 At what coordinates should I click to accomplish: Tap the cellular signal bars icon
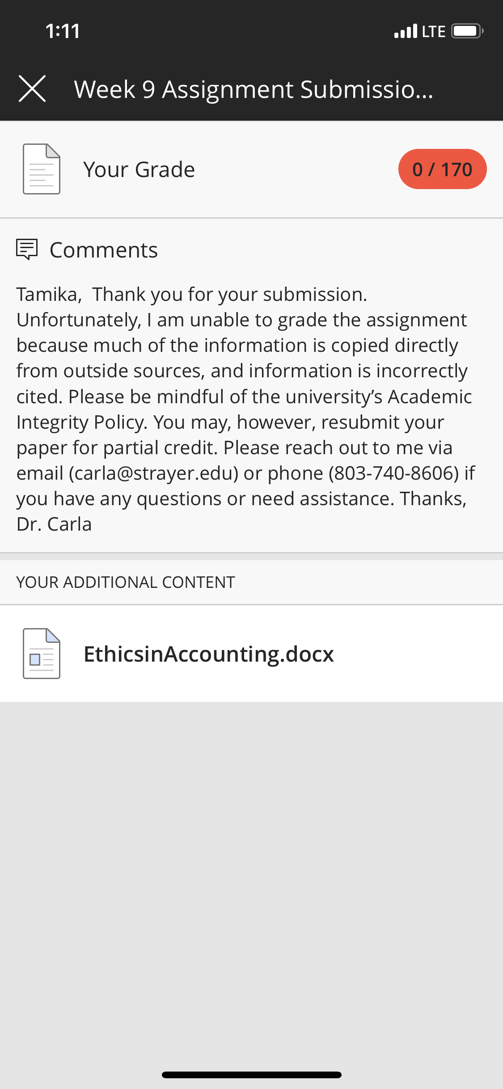pos(406,31)
